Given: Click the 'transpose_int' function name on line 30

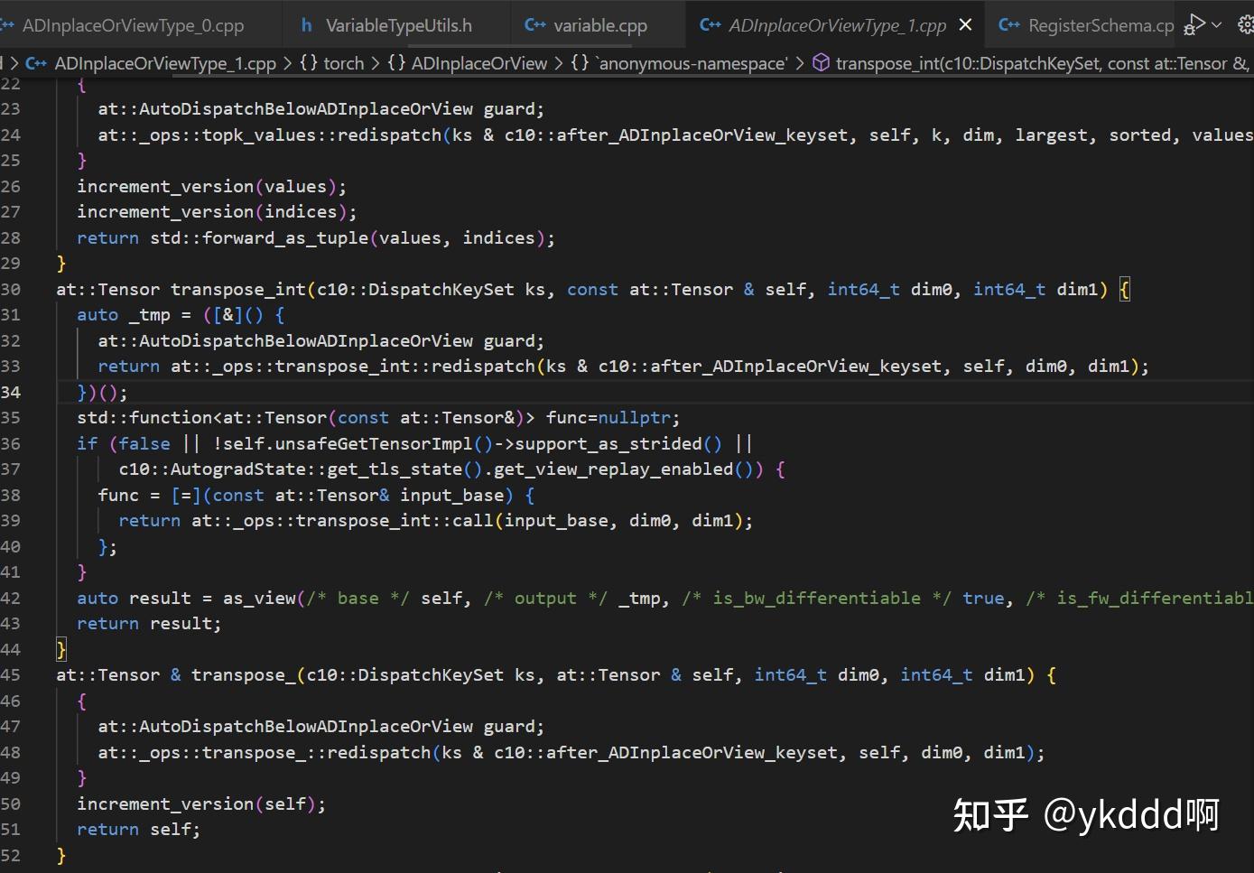Looking at the screenshot, I should point(238,289).
